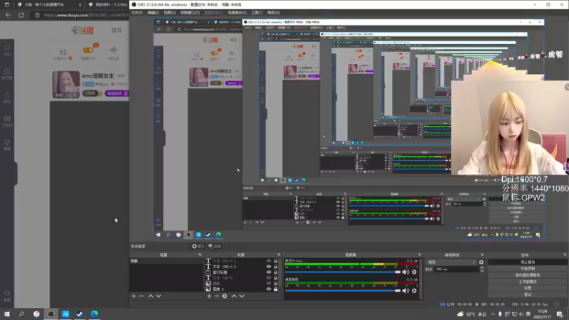Toggle visibility of source 文本 (GDI+) 2
The height and width of the screenshot is (320, 569).
[269, 267]
